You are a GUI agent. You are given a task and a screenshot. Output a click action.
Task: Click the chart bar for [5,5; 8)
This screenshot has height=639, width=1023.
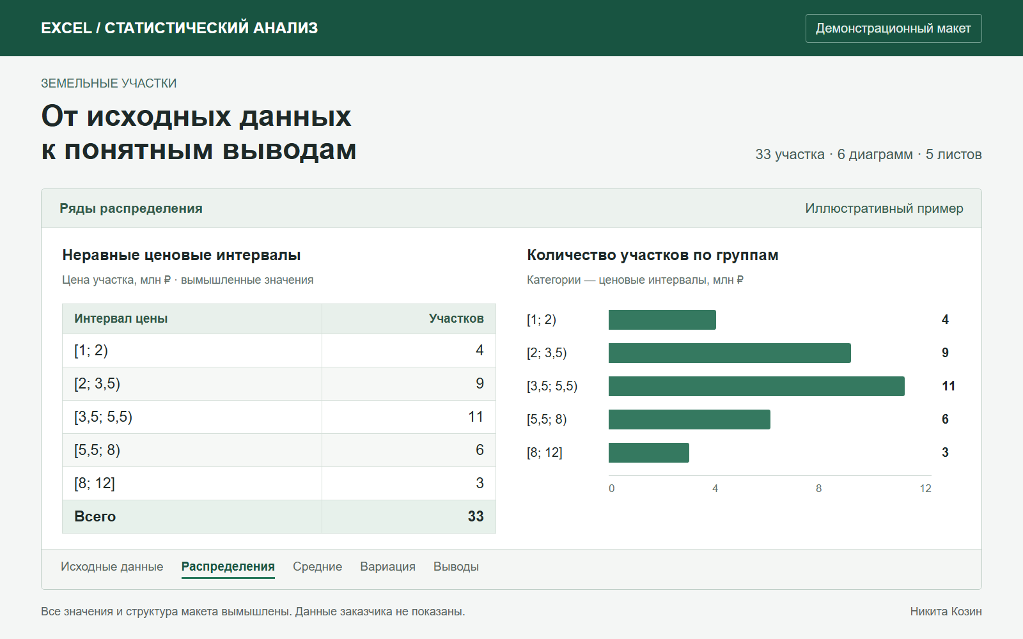689,419
